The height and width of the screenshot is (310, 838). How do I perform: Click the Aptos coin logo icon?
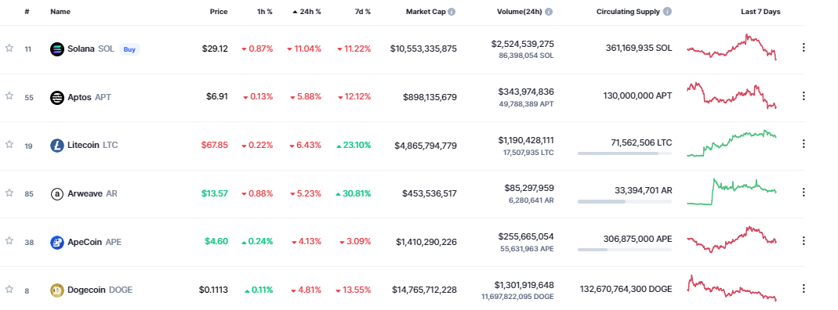(56, 98)
